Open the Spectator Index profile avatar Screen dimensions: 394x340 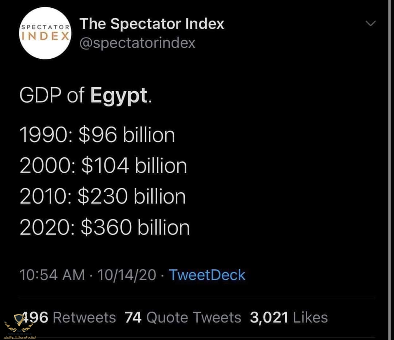(x=45, y=33)
